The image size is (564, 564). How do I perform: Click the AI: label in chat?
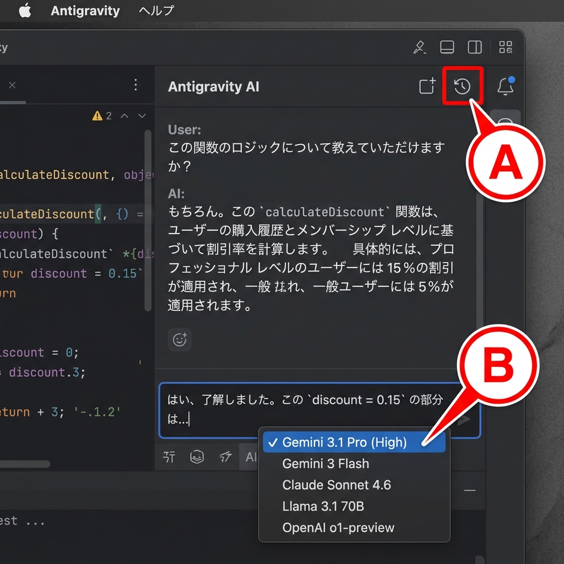[x=176, y=194]
